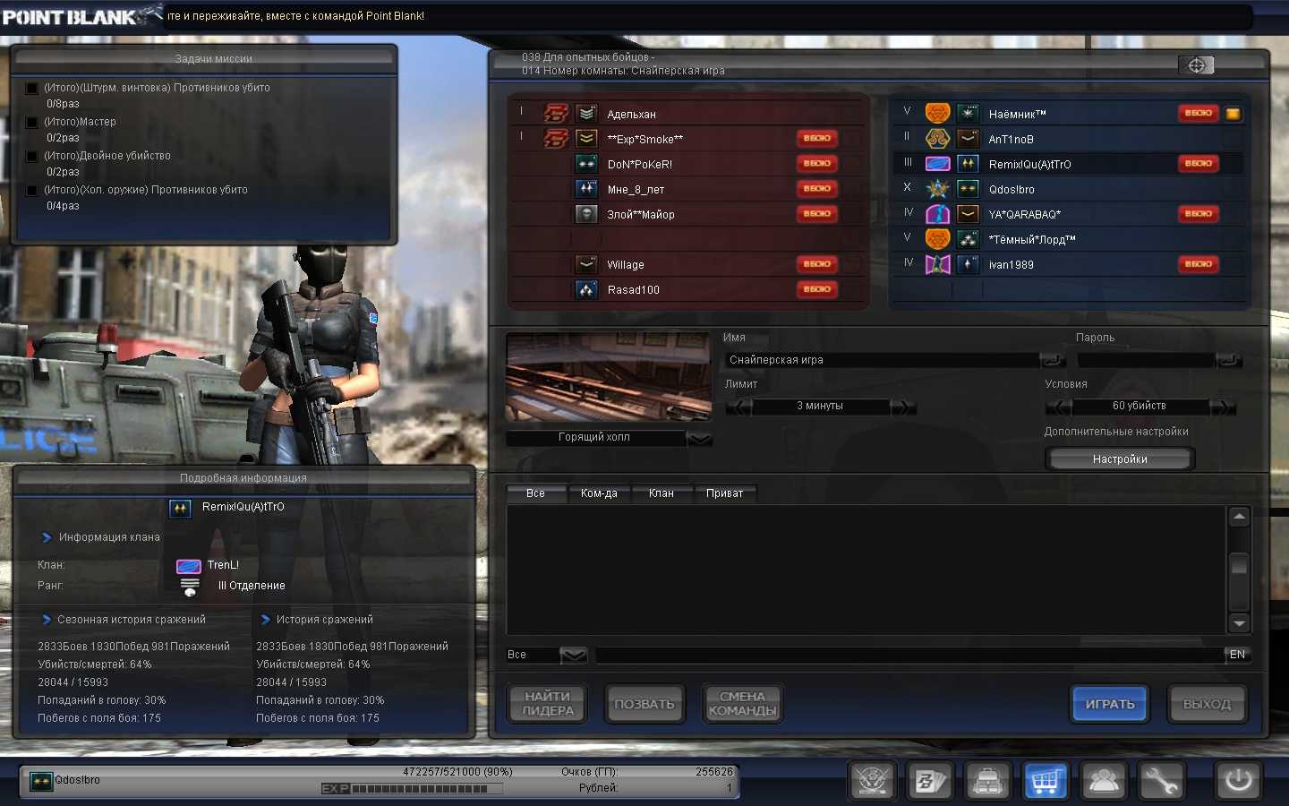Image resolution: width=1289 pixels, height=806 pixels.
Task: Open the chat channel dropdown Все
Action: click(x=573, y=656)
